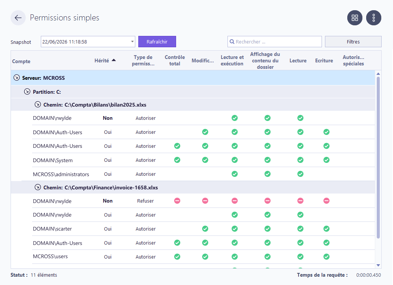Image resolution: width=393 pixels, height=285 pixels.
Task: Open the Snapshot date dropdown
Action: point(132,42)
